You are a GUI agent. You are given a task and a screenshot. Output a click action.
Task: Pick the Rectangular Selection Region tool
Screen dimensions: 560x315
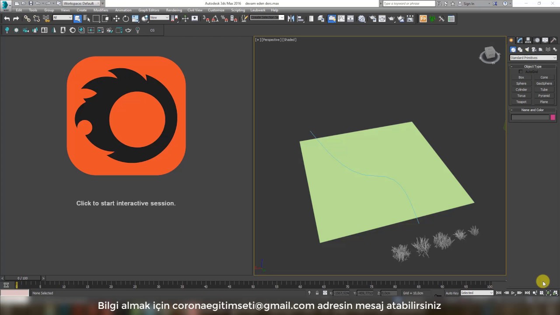tap(96, 19)
